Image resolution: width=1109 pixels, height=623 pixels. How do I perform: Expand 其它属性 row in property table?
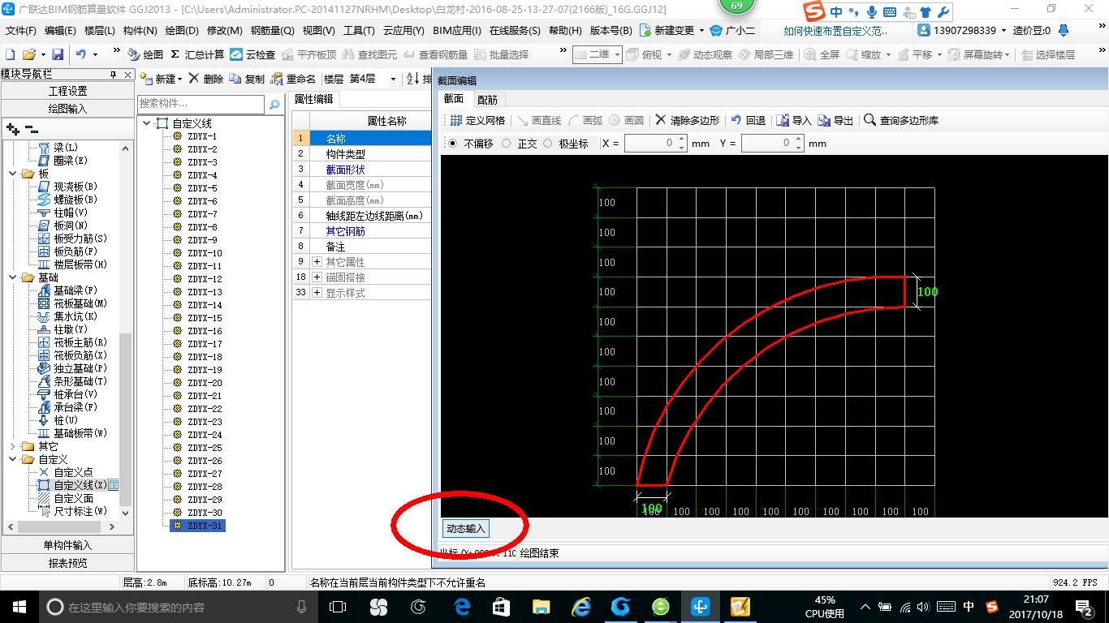tap(317, 262)
